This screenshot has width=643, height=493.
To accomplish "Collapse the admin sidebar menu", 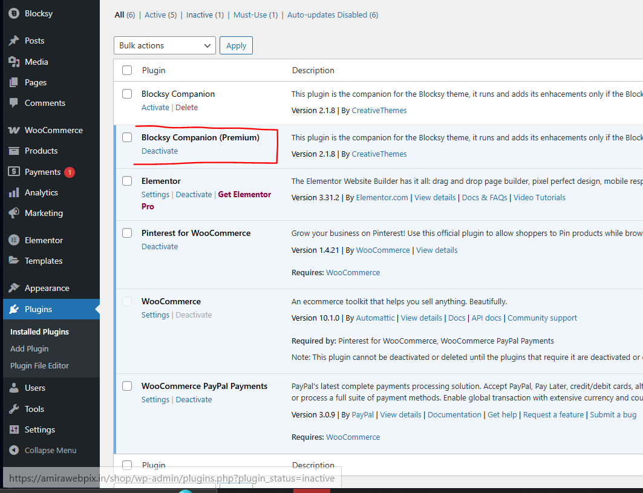I will pyautogui.click(x=50, y=450).
